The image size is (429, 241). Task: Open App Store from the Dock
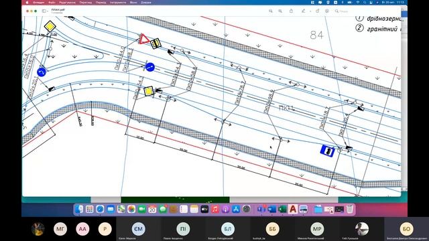(236, 210)
